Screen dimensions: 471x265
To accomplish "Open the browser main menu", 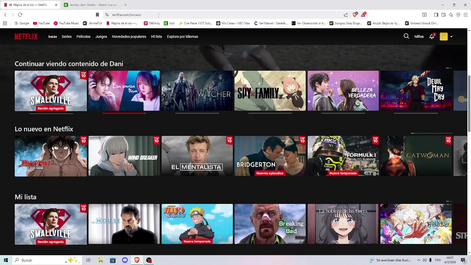I will (x=465, y=15).
